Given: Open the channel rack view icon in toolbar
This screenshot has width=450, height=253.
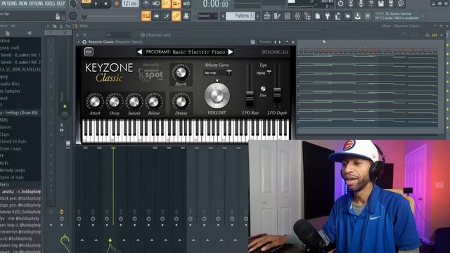Looking at the screenshot, I should (x=288, y=16).
